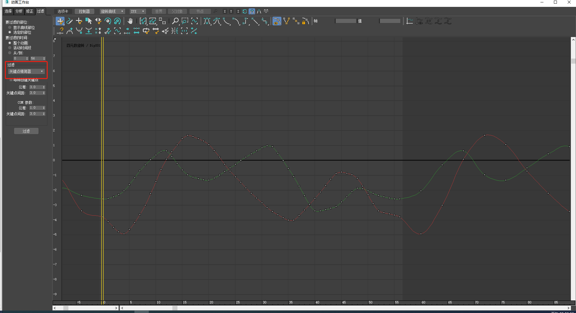
Task: Click the 值 value input field
Action: click(x=390, y=21)
